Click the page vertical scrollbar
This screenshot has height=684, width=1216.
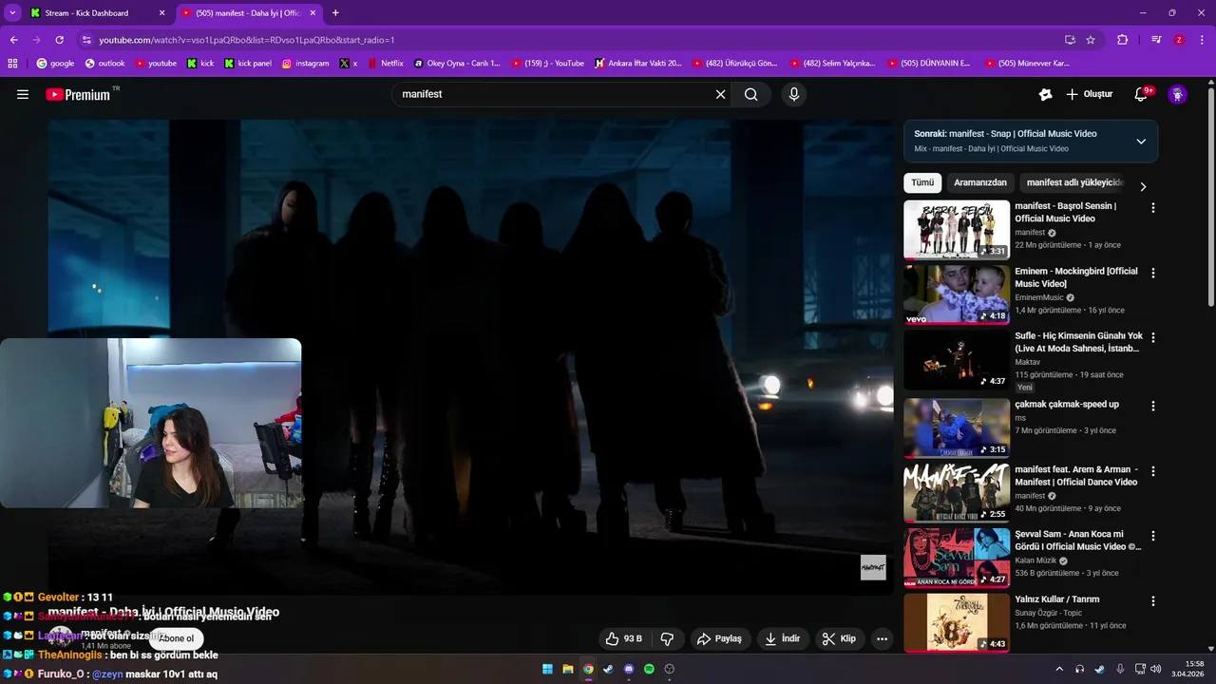(x=1210, y=199)
